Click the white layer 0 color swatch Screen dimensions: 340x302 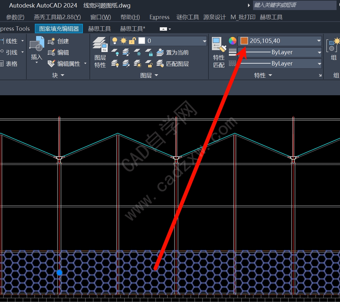coord(142,41)
